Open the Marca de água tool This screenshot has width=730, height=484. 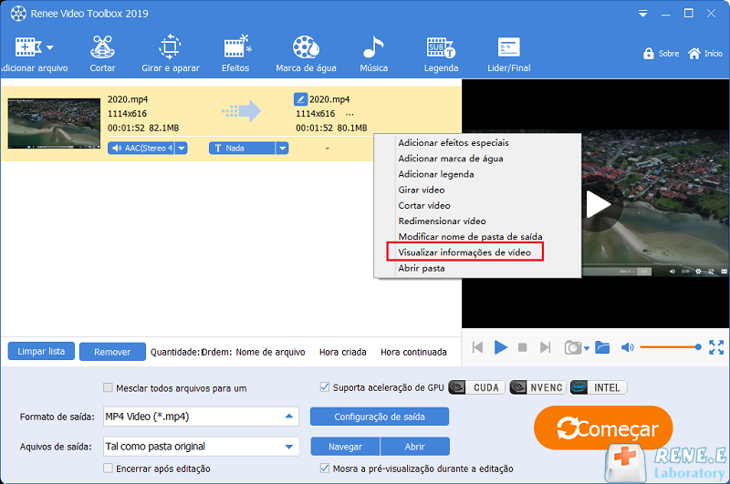306,55
